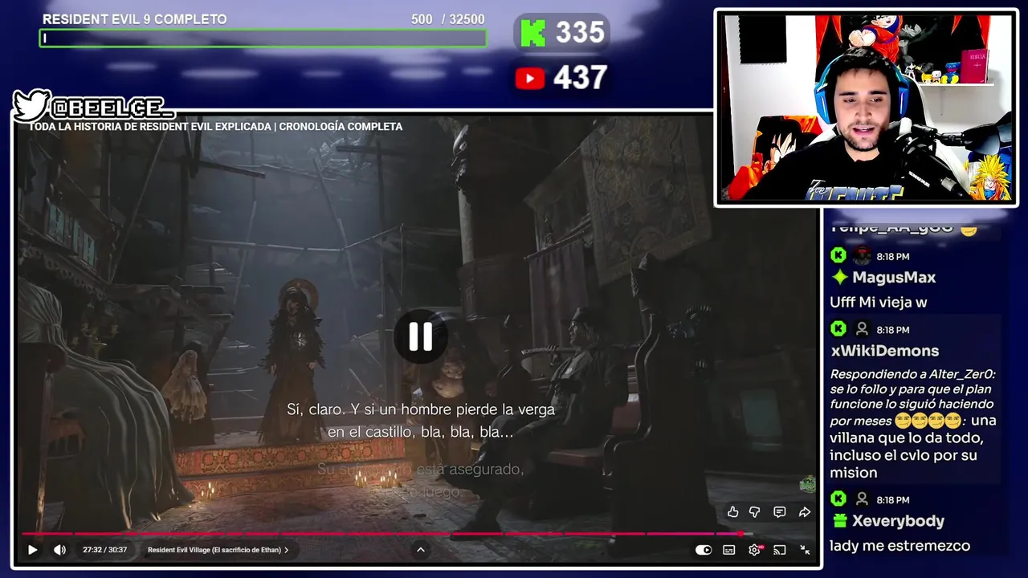Screen dimensions: 1028x578
Task: Click the 'Respondiendo a Alter_Zer0' reply text
Action: pos(912,374)
